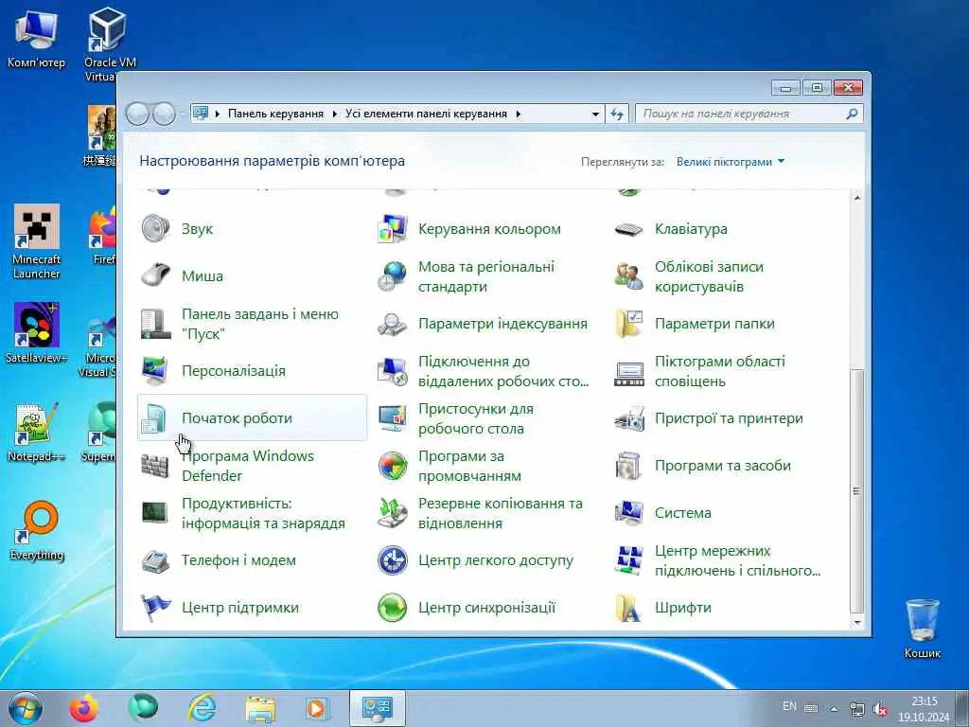Open the Клавіатура link text
The height and width of the screenshot is (727, 969).
click(691, 229)
